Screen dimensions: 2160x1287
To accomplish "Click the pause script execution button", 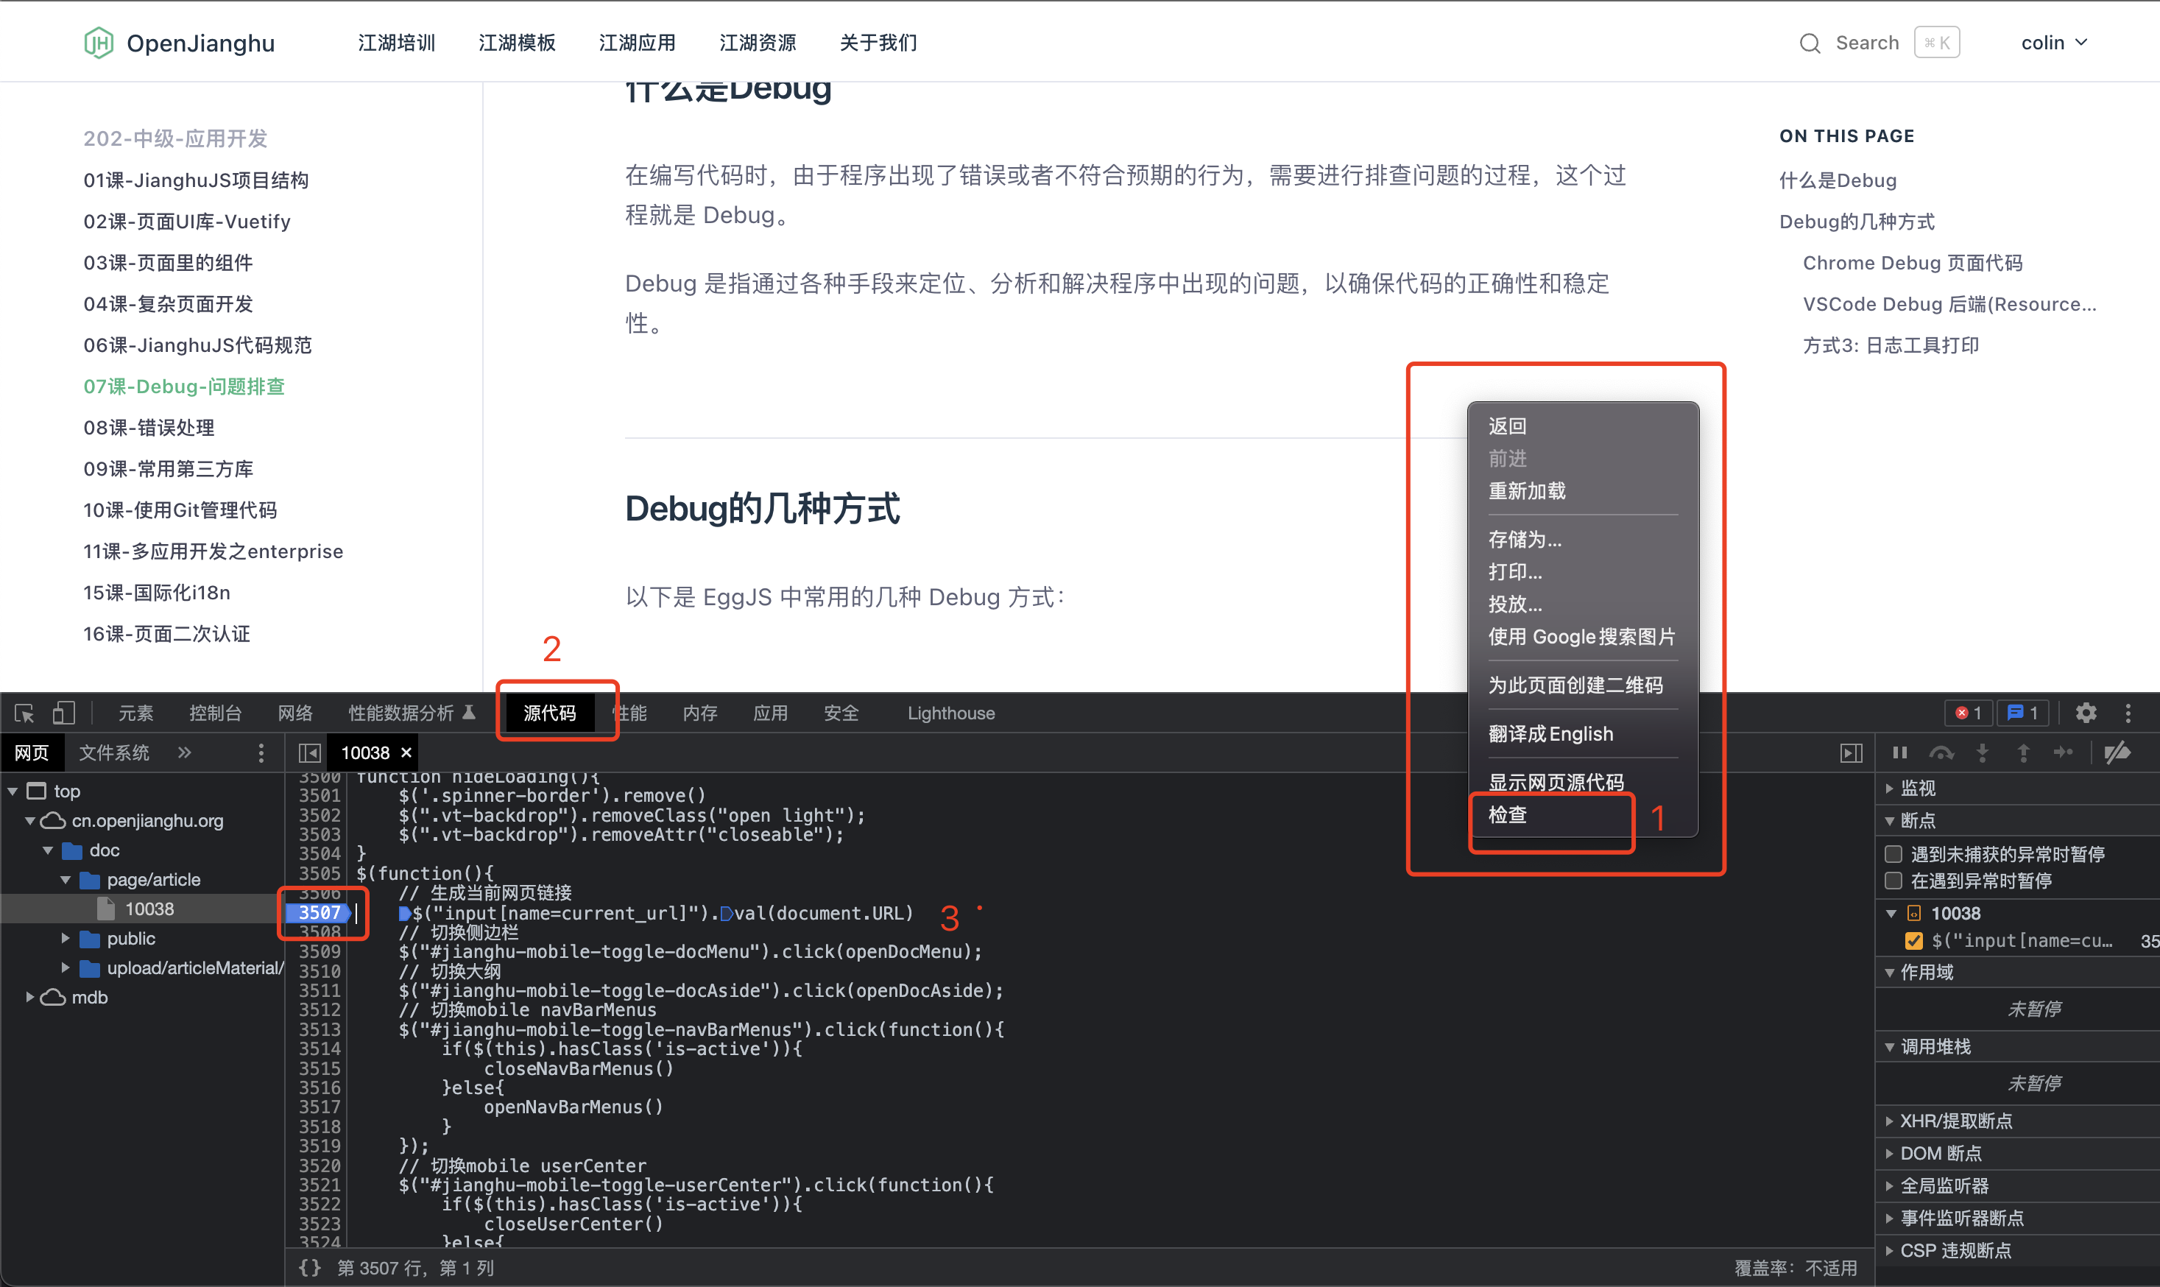I will [x=1899, y=752].
